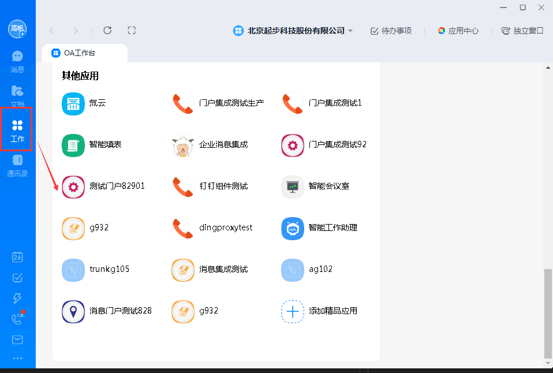Click the label 钉钉组件测试
The image size is (553, 373).
point(223,186)
